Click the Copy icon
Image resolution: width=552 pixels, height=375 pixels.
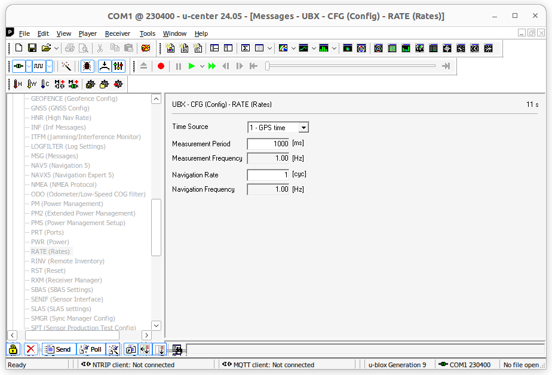[x=115, y=48]
